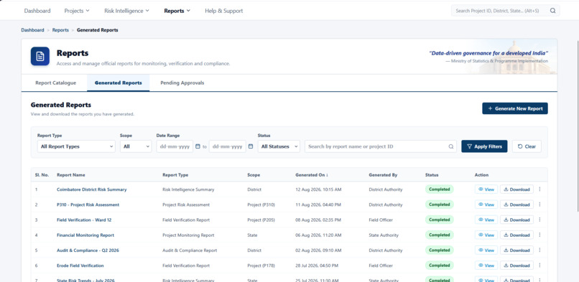The image size is (579, 282).
Task: Expand the Risk Intelligence menu
Action: [126, 11]
